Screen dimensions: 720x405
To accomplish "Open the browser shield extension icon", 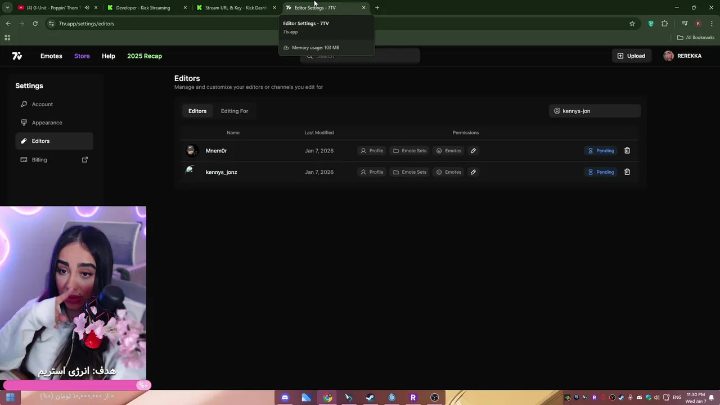I will [x=651, y=24].
